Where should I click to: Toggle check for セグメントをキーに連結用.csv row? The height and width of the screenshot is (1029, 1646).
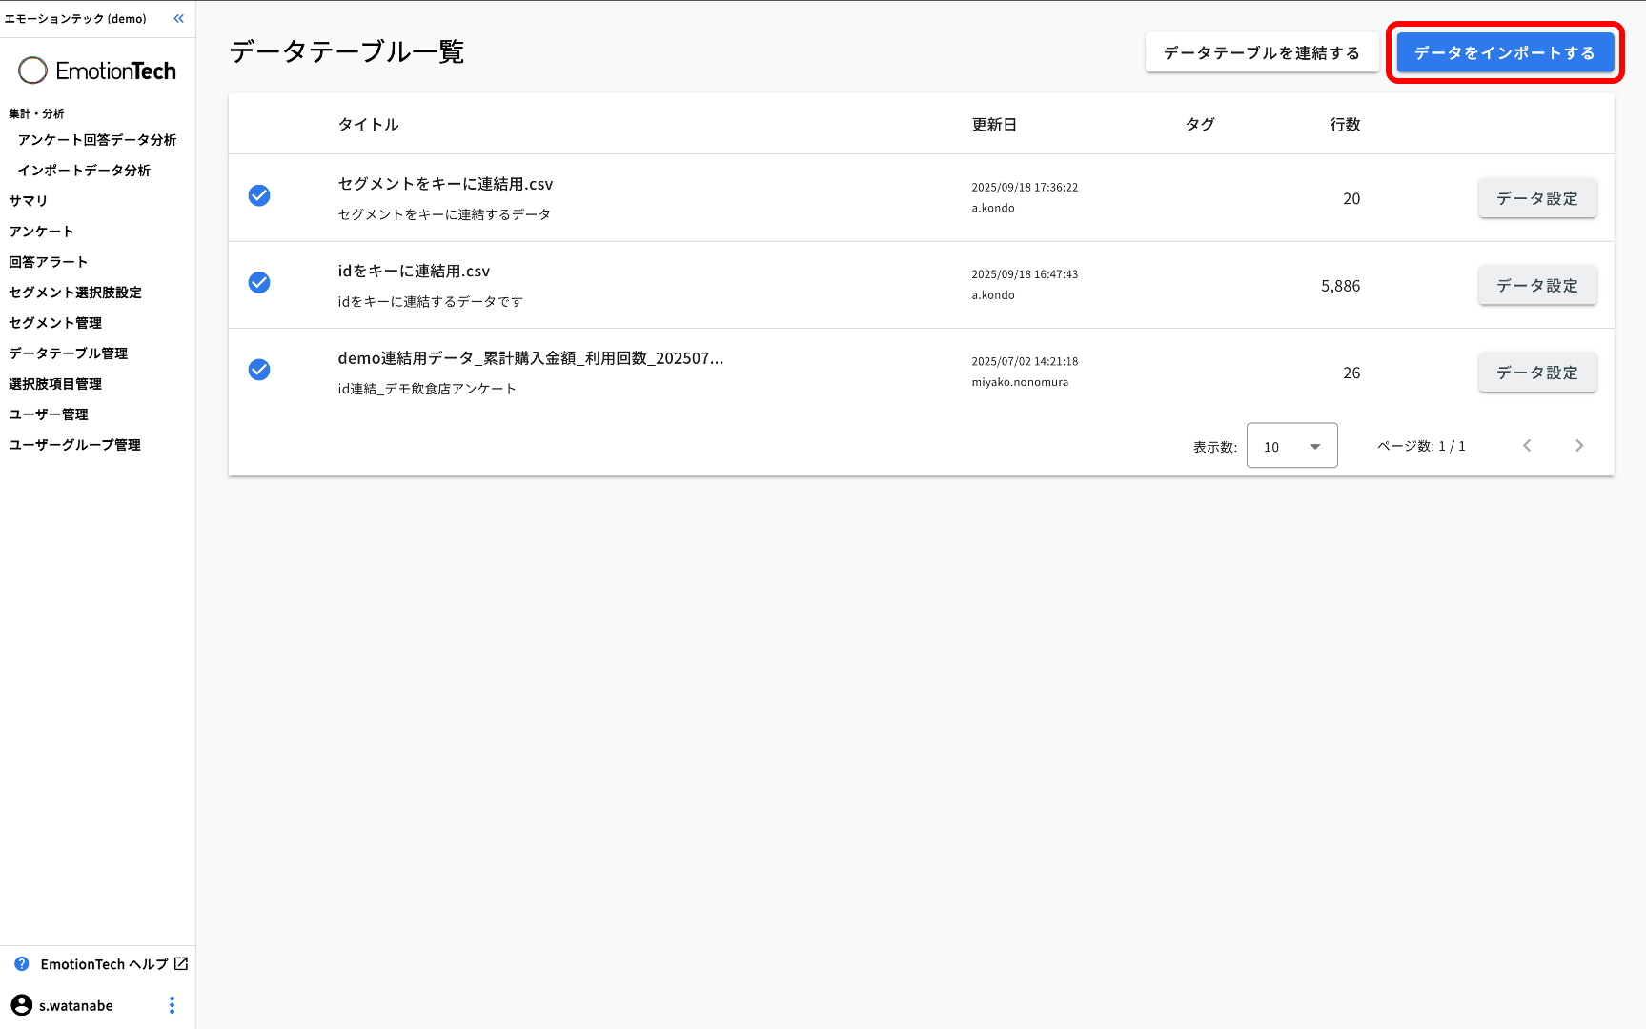pos(259,195)
